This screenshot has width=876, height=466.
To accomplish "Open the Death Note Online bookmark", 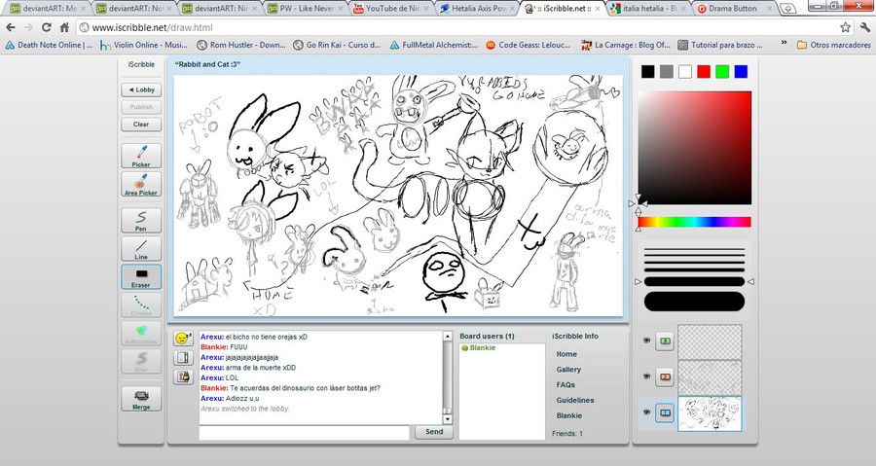I will [50, 44].
